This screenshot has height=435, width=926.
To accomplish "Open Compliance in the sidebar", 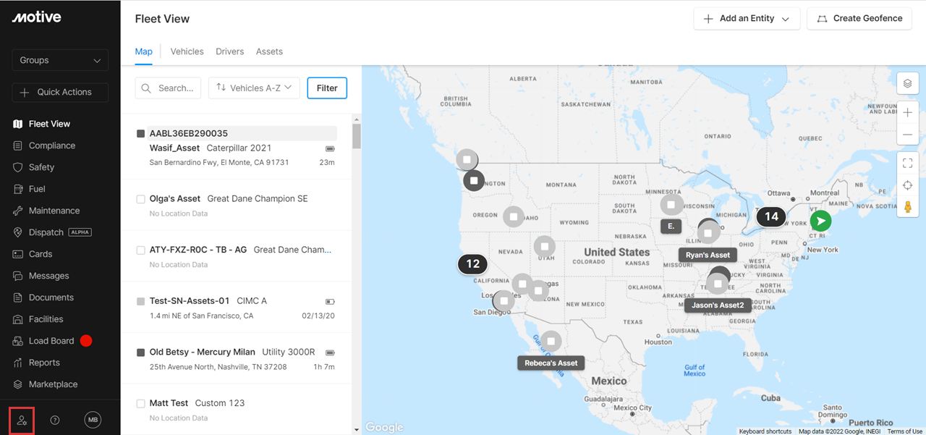I will point(51,145).
